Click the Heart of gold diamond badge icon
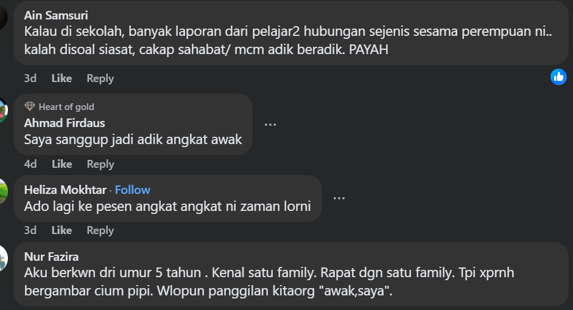This screenshot has width=573, height=310. coord(30,106)
